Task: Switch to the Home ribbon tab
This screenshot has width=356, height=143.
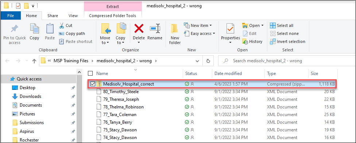Action: (x=31, y=16)
